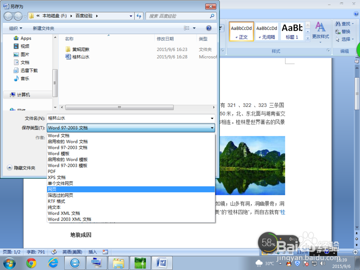Change the file view layout icon
This screenshot has width=360, height=270.
click(x=186, y=28)
